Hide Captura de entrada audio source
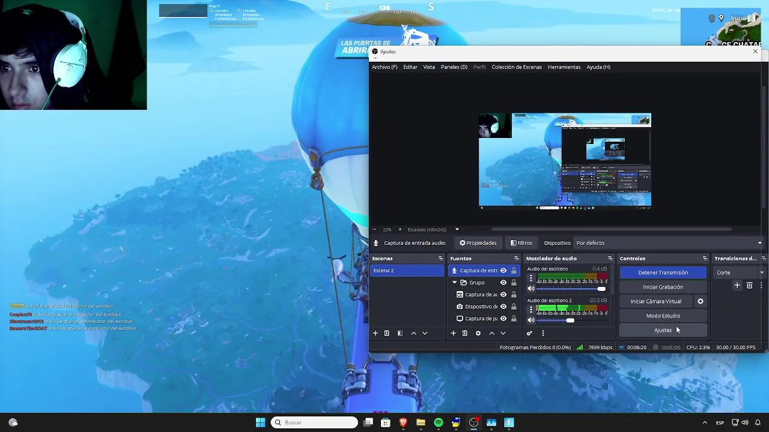Image resolution: width=769 pixels, height=432 pixels. point(503,271)
